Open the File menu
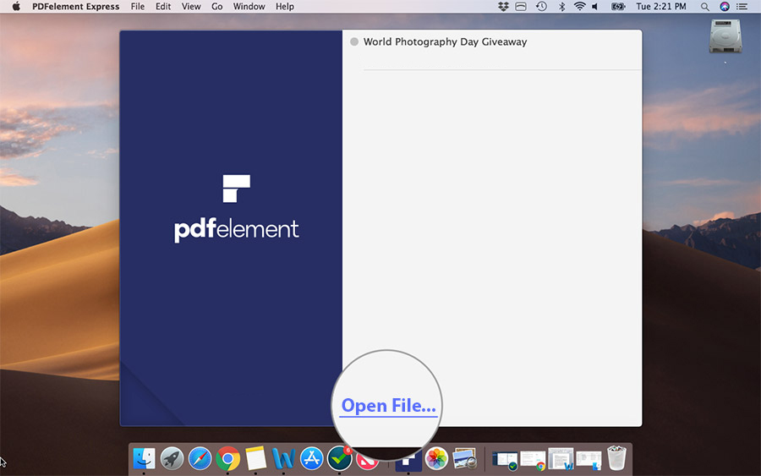 coord(137,6)
